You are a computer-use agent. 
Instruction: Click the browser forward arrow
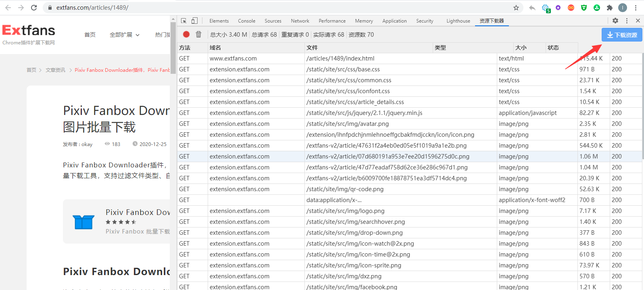pos(21,8)
